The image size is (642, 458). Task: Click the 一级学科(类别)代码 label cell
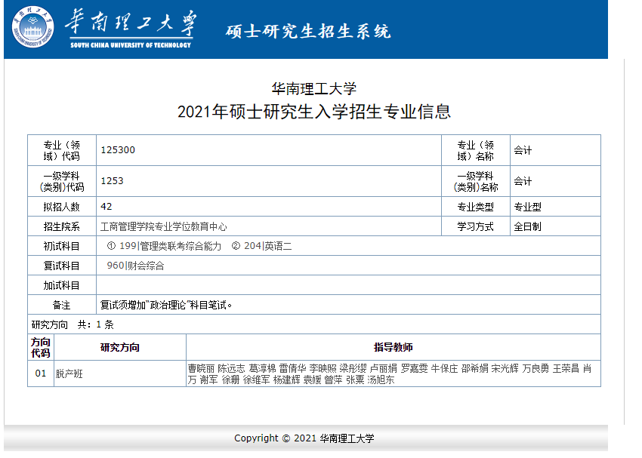pyautogui.click(x=62, y=181)
